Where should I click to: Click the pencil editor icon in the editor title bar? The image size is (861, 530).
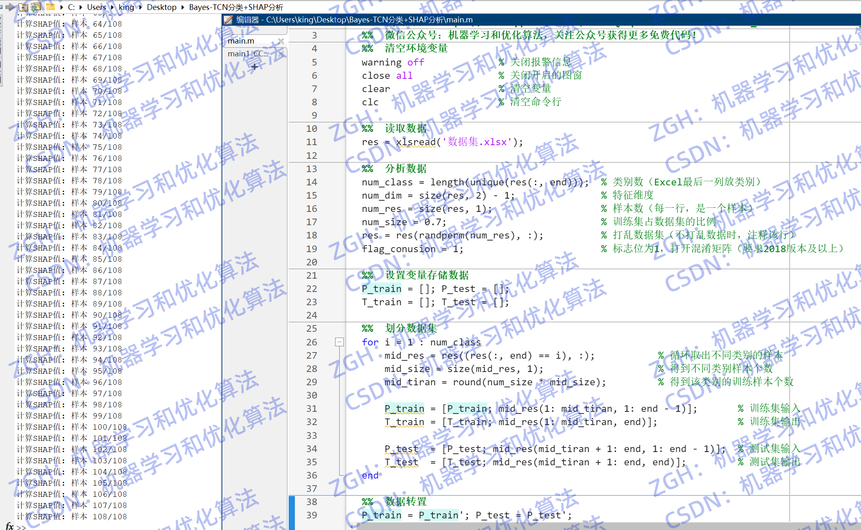229,19
